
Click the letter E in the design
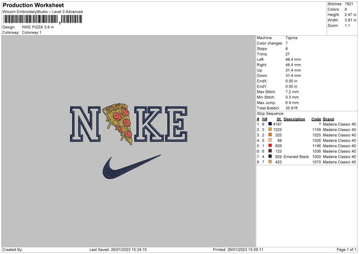pos(177,124)
